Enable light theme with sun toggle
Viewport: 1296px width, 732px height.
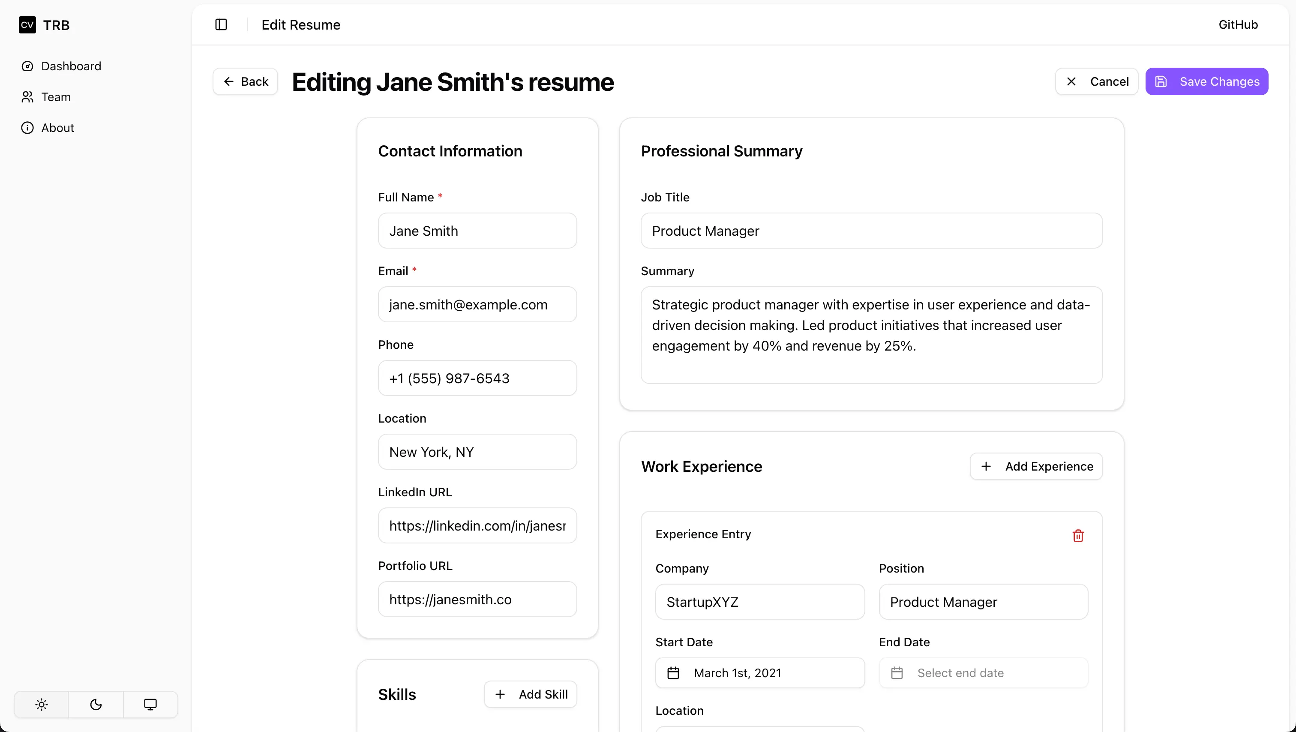click(x=41, y=704)
